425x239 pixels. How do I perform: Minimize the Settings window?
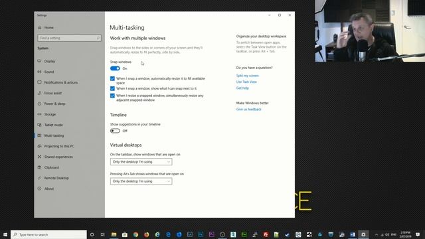[x=270, y=15]
